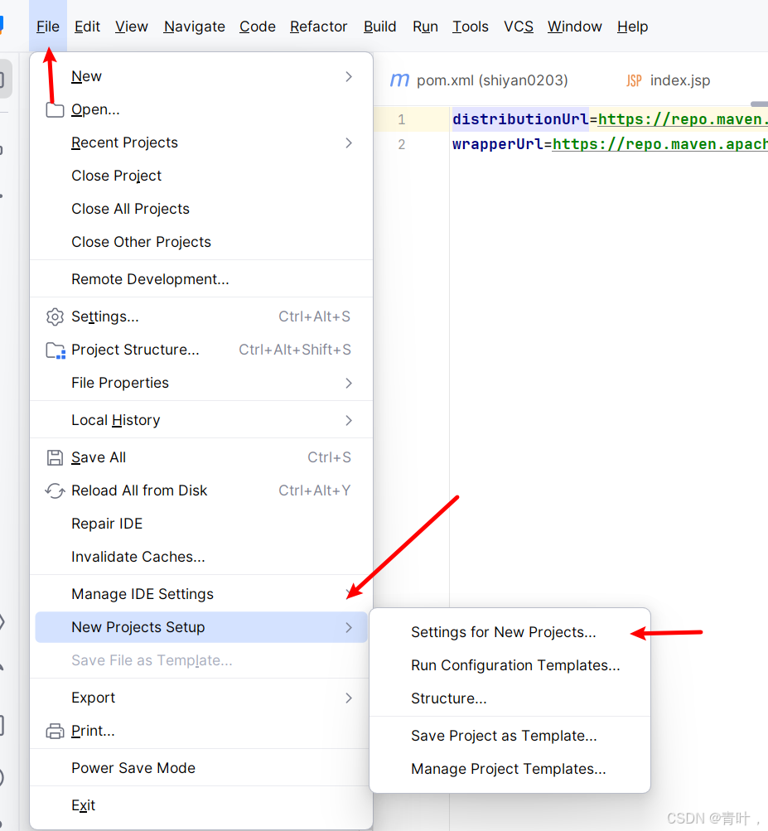Open the Edit menu

coord(87,27)
